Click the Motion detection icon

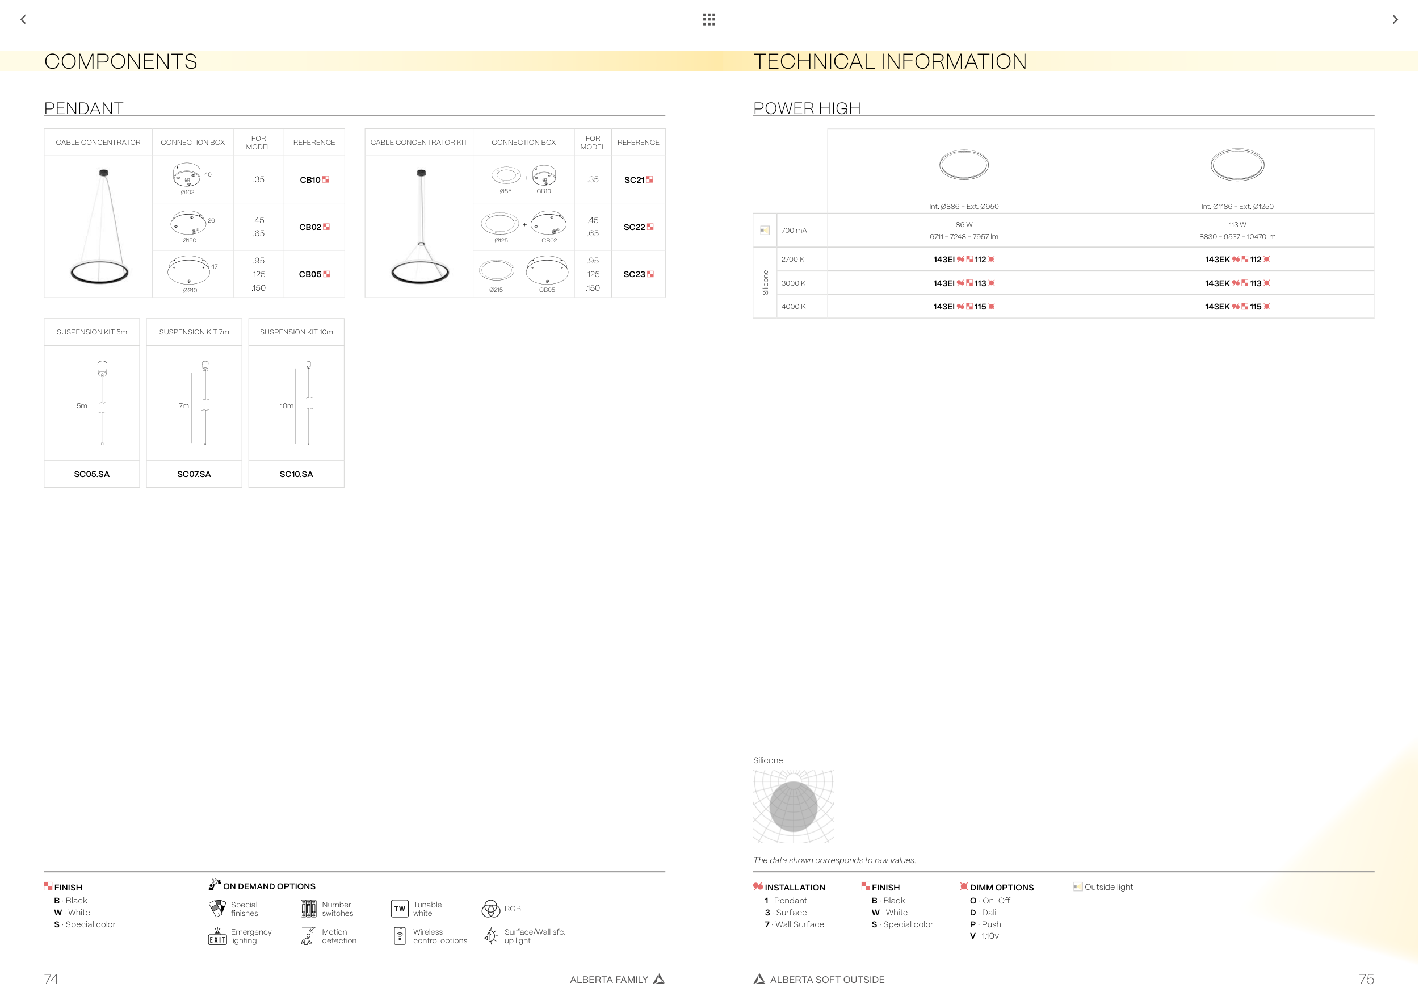(x=308, y=936)
